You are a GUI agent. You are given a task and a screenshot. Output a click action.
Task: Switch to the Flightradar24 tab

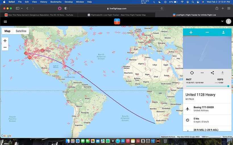pos(116,15)
